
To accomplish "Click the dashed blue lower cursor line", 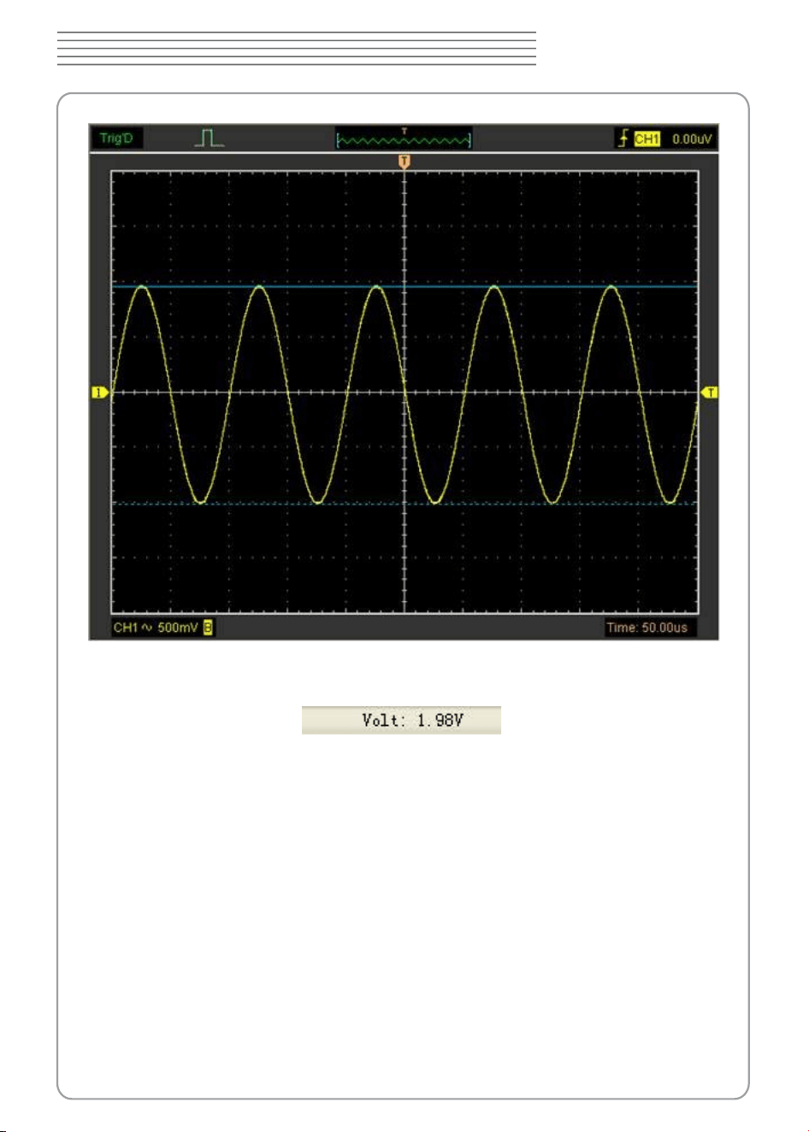I will click(404, 504).
